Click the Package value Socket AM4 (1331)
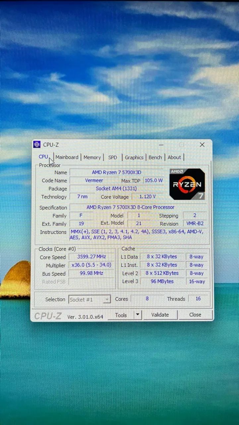Screen dimensions: 239x425 116,188
